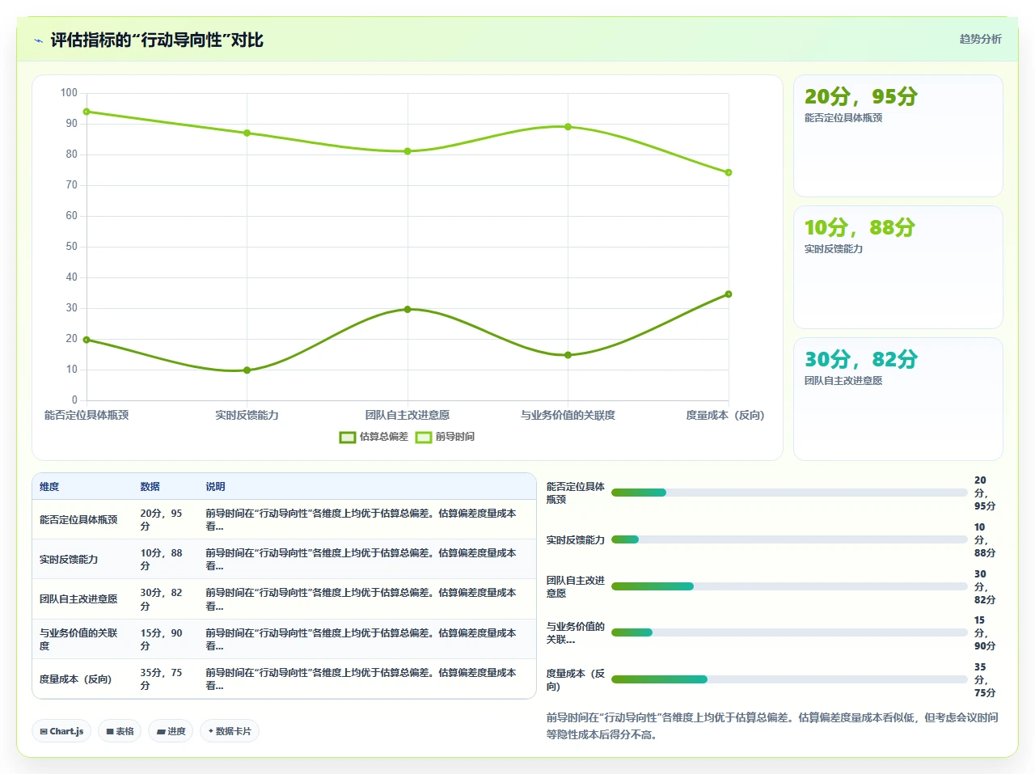This screenshot has height=774, width=1035.
Task: Click the 数据卡片 tag
Action: [x=230, y=731]
